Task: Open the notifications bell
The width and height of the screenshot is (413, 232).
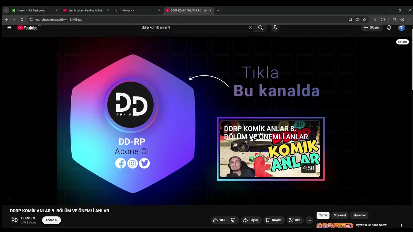Action: 389,28
